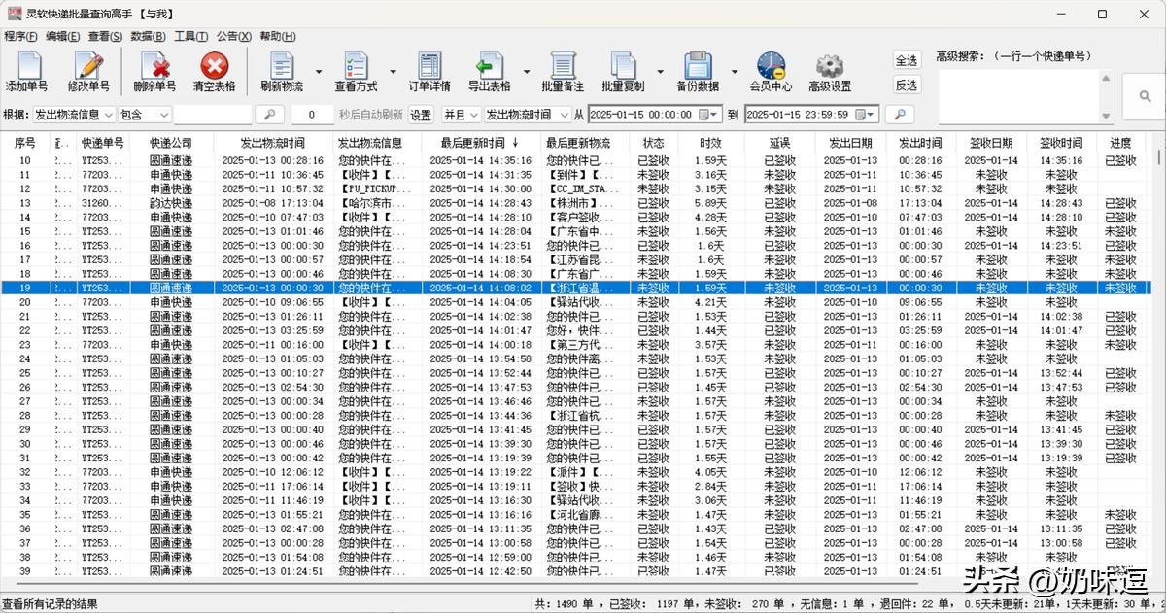The height and width of the screenshot is (613, 1166).
Task: Open the 工具(T) menu
Action: [x=190, y=36]
